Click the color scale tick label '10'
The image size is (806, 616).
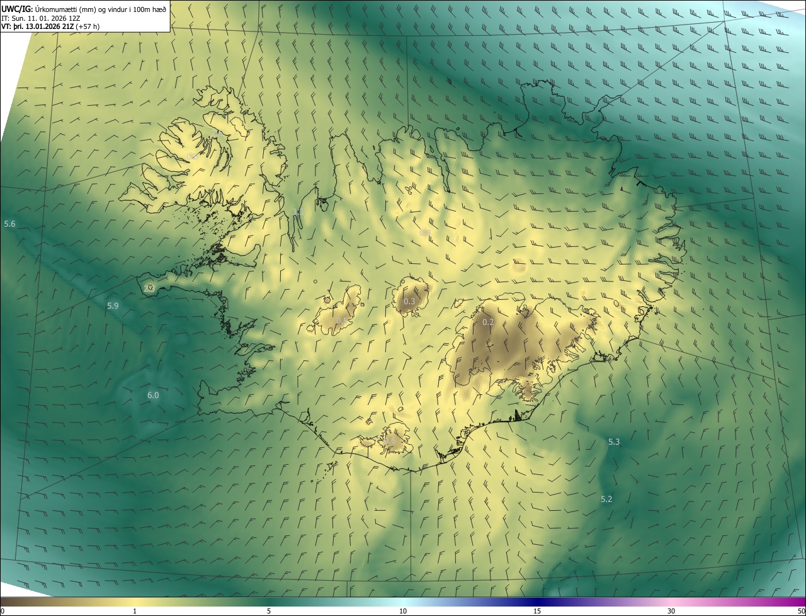pyautogui.click(x=403, y=611)
